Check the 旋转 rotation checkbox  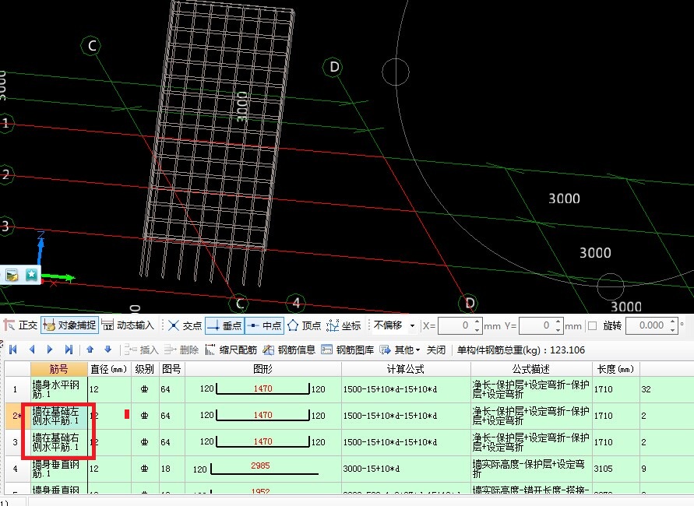tap(592, 326)
